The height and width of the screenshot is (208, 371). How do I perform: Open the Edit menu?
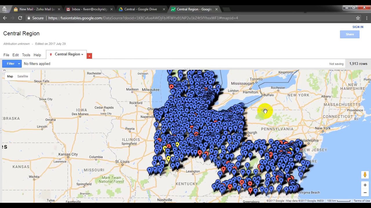16,55
